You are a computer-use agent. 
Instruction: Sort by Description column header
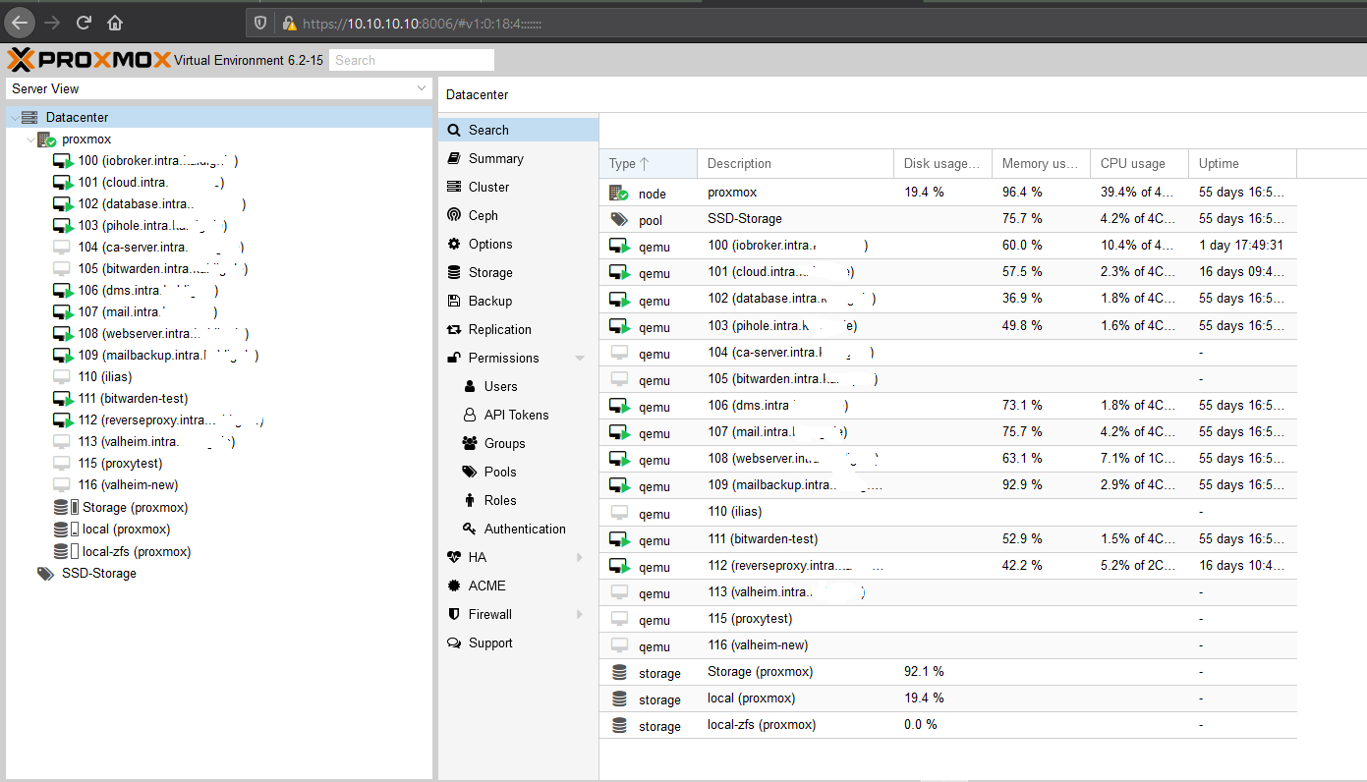[x=795, y=164]
